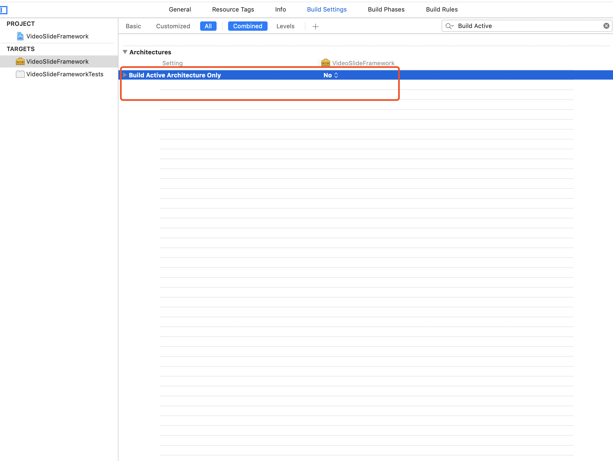Clear the search field with the x icon
This screenshot has width=613, height=461.
click(x=606, y=26)
